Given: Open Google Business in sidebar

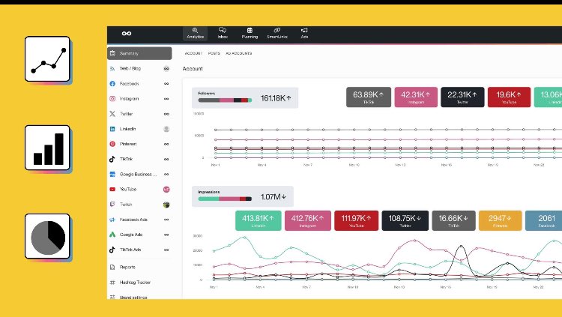Looking at the screenshot, I should pyautogui.click(x=139, y=175).
